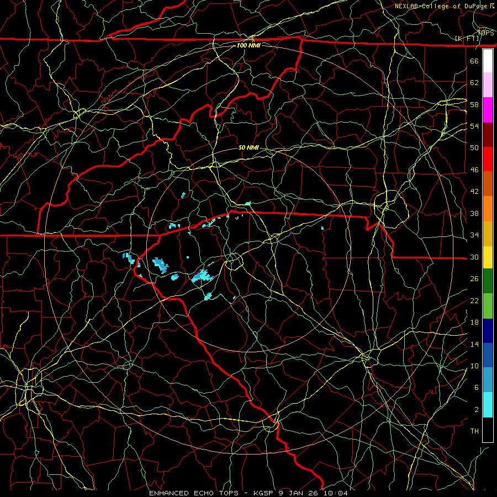Click the "TOPS" legend title
The image size is (497, 497).
[x=485, y=33]
